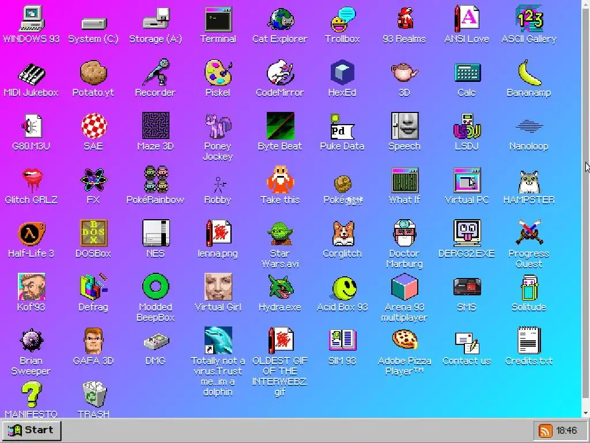This screenshot has height=443, width=590.
Task: Open the G80.M3U playlist file
Action: [x=31, y=126]
